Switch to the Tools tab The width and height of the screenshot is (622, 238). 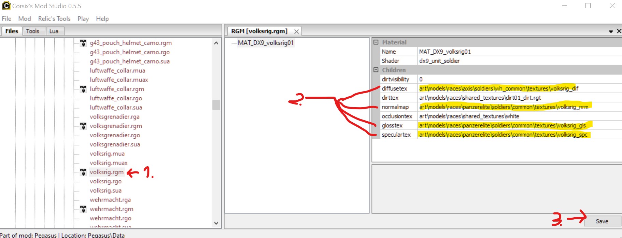(x=32, y=31)
